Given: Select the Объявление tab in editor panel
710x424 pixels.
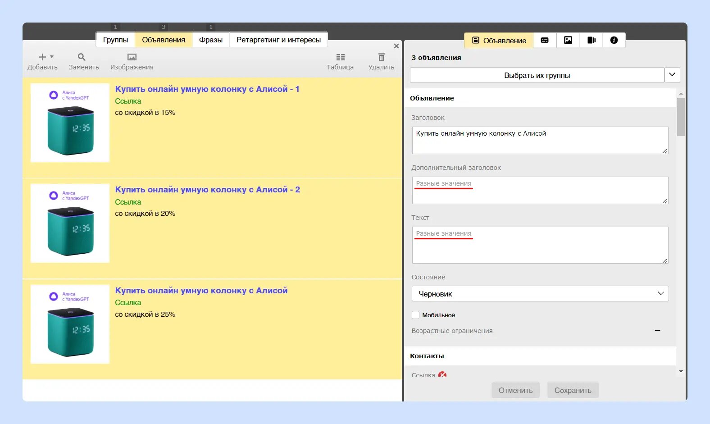Looking at the screenshot, I should pyautogui.click(x=499, y=40).
